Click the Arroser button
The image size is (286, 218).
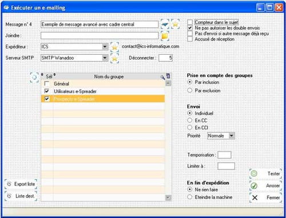pyautogui.click(x=265, y=185)
